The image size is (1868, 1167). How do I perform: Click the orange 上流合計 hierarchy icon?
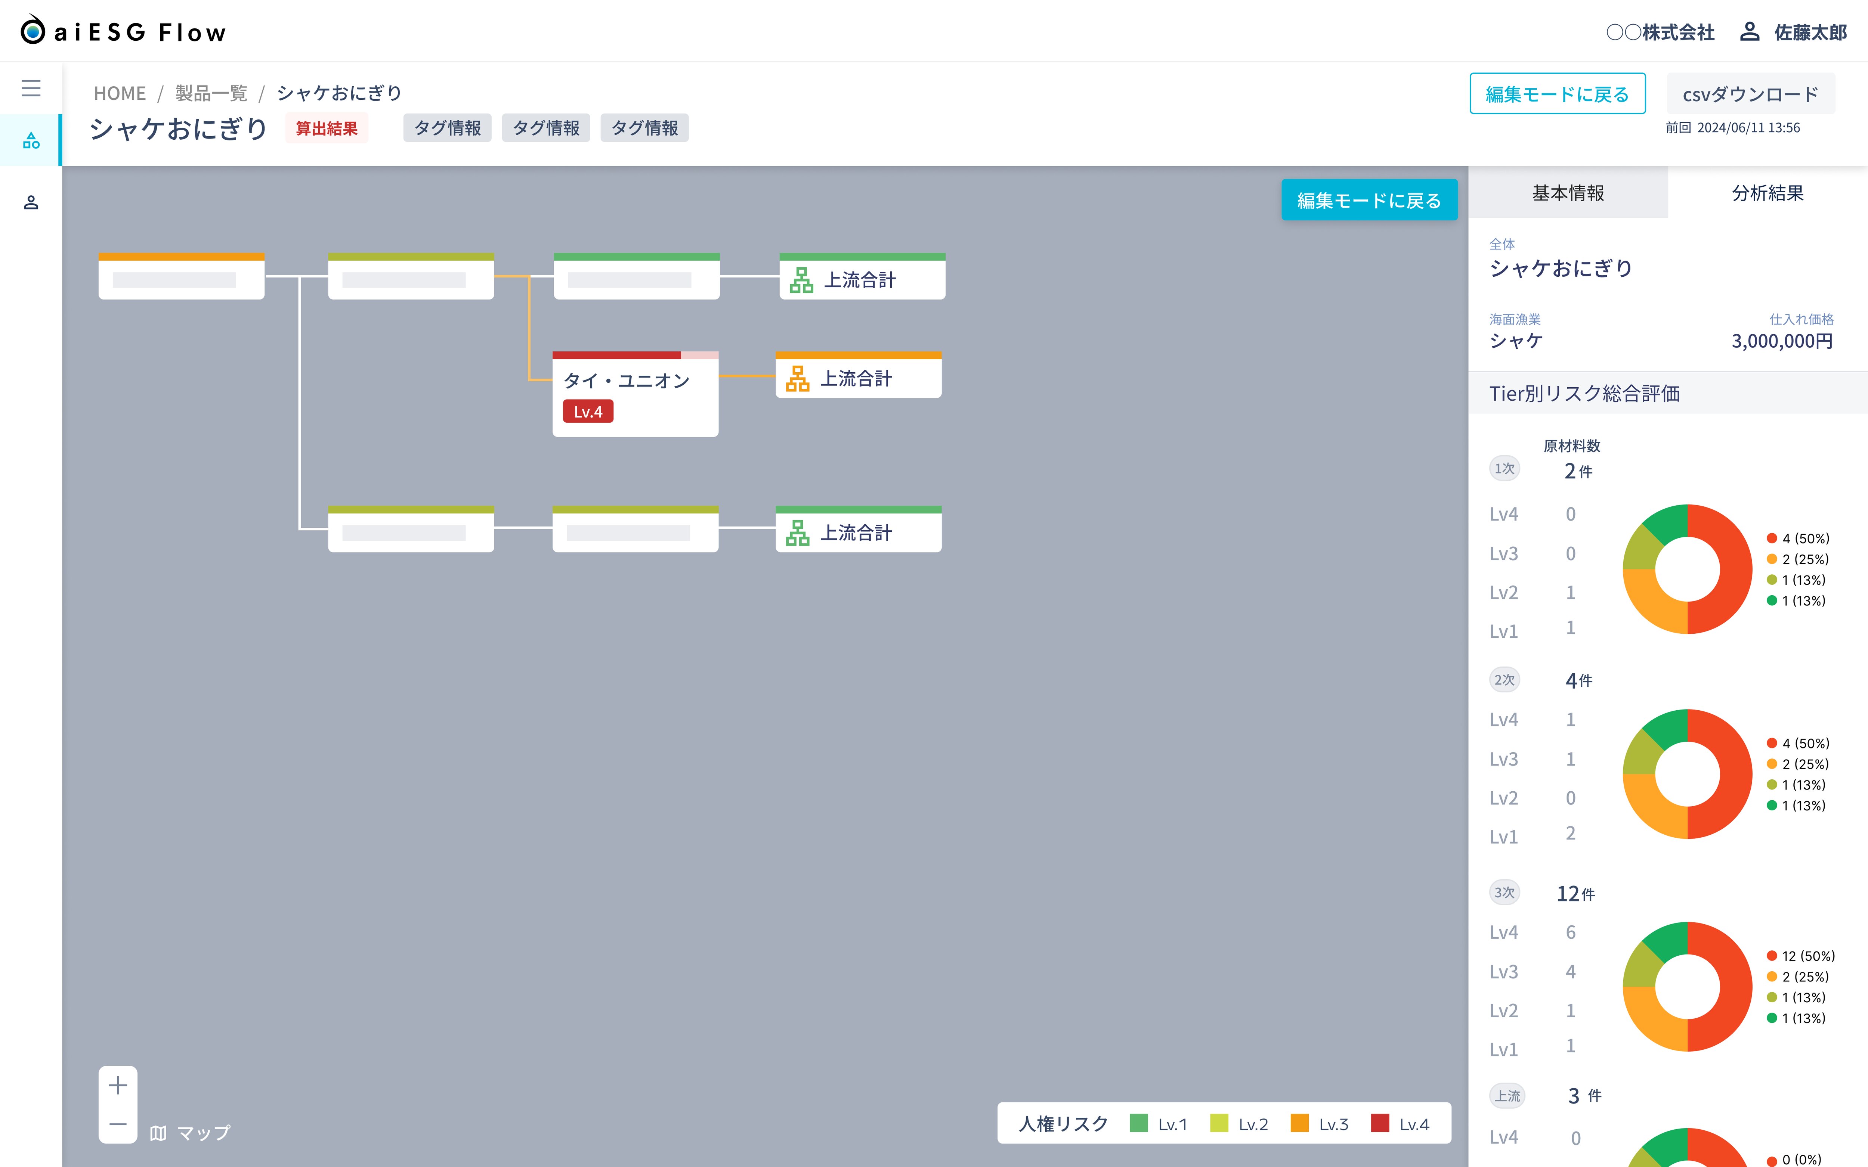coord(797,379)
